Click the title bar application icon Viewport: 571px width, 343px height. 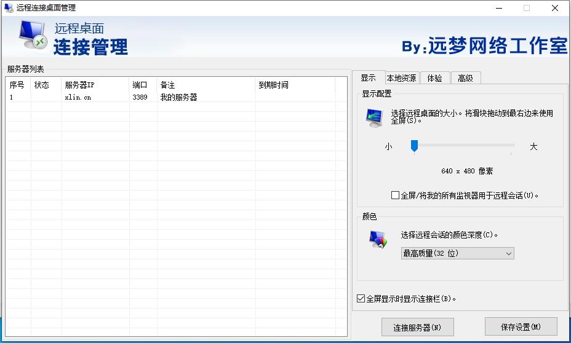click(x=9, y=7)
